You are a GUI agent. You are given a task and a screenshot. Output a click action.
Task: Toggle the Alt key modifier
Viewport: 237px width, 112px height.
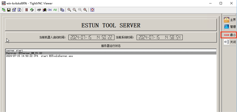(x=55, y=10)
